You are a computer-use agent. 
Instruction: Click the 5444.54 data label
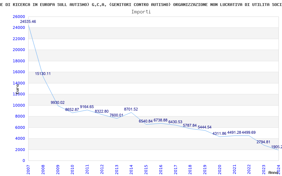(204, 127)
